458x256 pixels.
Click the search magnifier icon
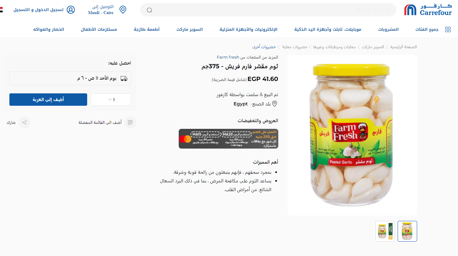pos(150,10)
